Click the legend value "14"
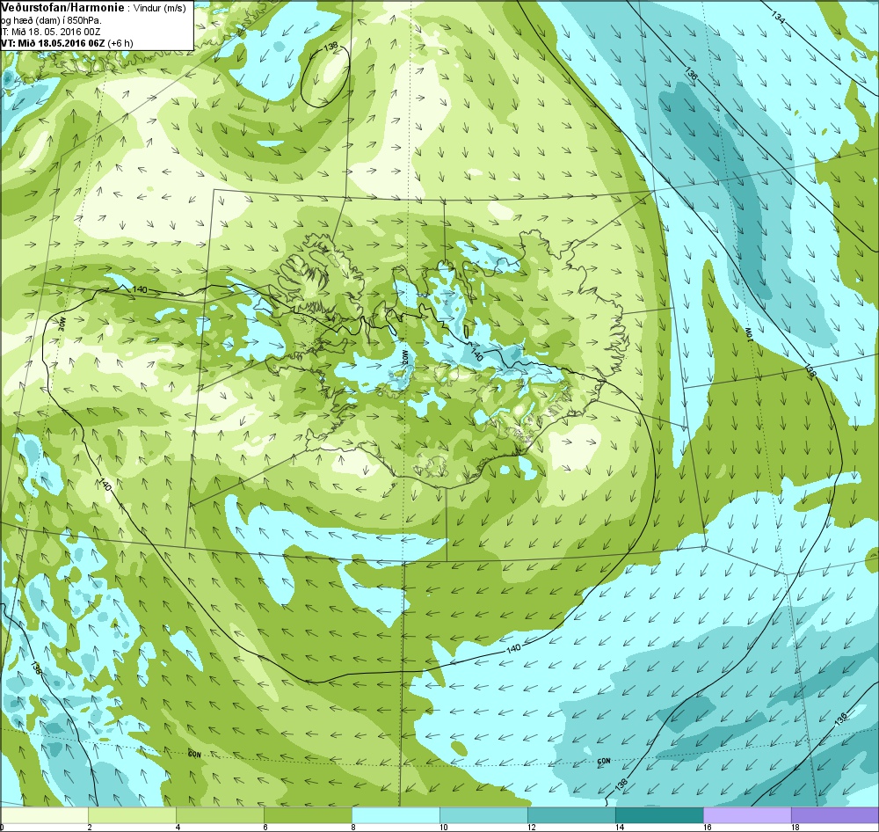This screenshot has height=832, width=879. [620, 827]
